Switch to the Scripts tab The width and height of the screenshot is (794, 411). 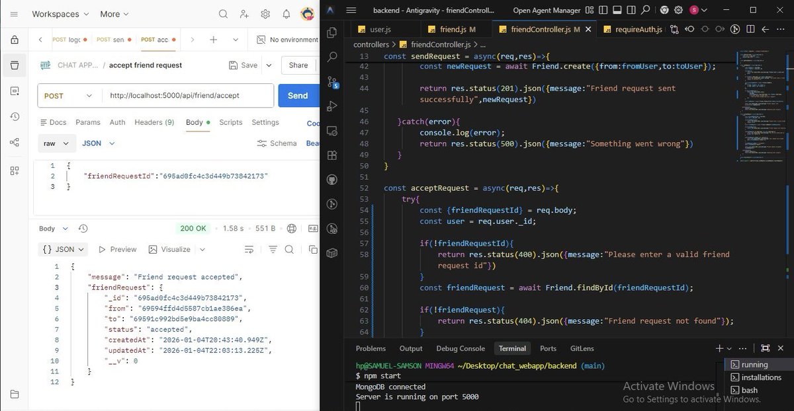(x=231, y=122)
